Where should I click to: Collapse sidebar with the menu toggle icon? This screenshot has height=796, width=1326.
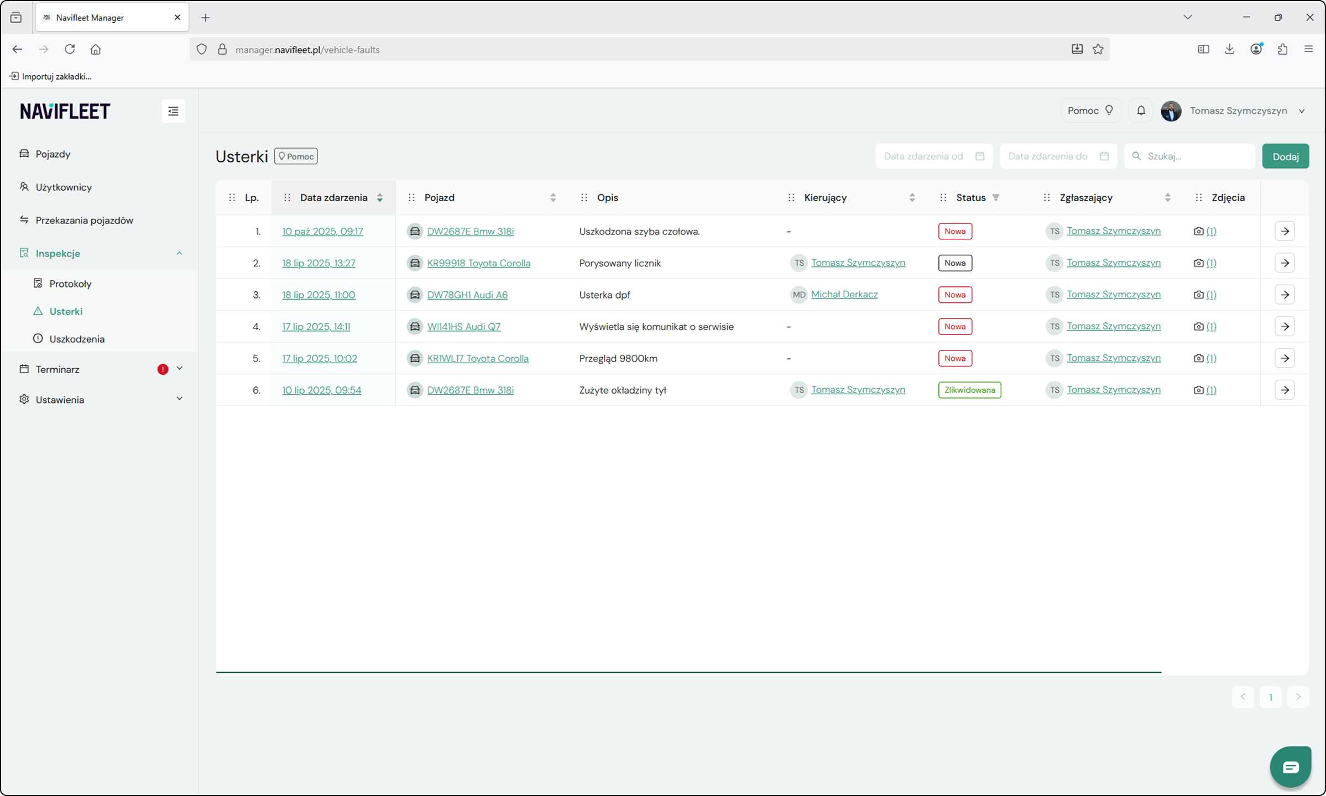coord(173,111)
